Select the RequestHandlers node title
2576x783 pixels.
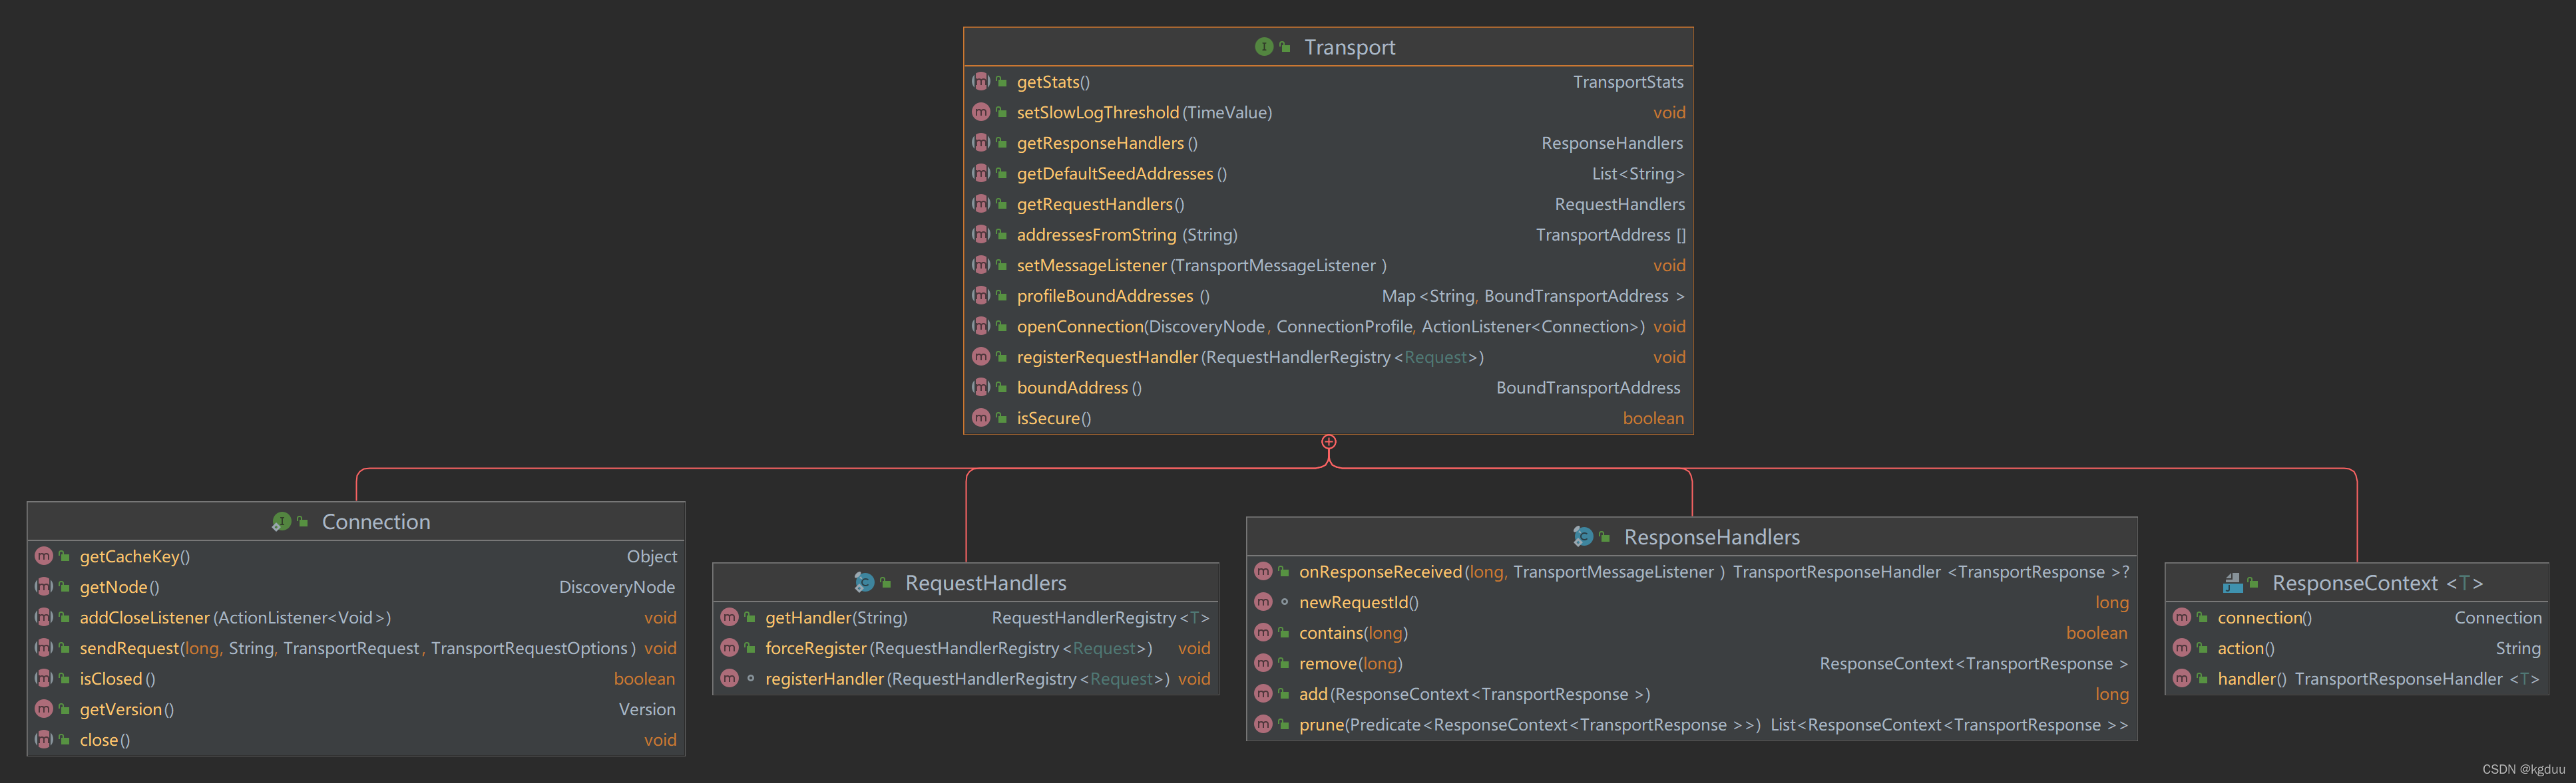986,582
